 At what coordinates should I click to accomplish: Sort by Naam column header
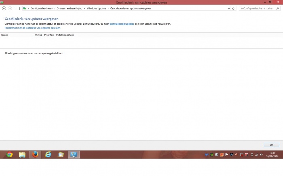(x=17, y=35)
